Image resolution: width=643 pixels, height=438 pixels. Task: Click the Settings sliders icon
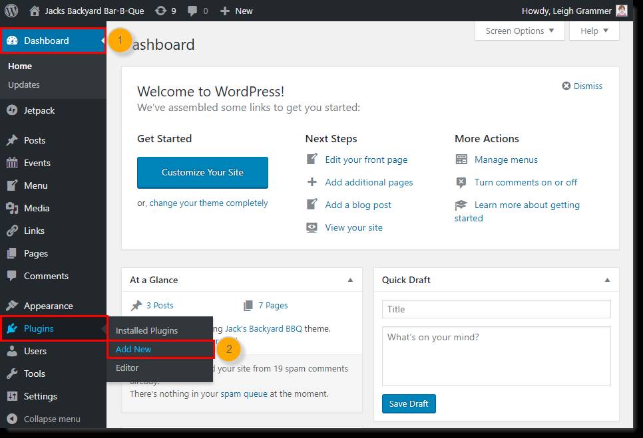(x=12, y=396)
